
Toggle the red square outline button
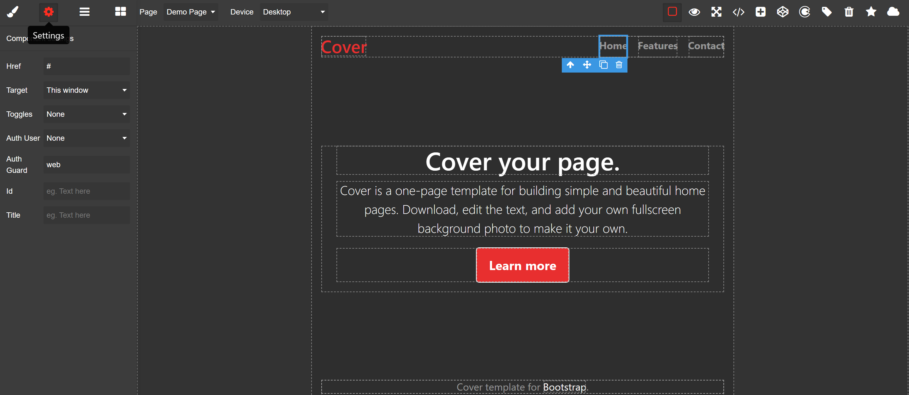click(x=672, y=12)
